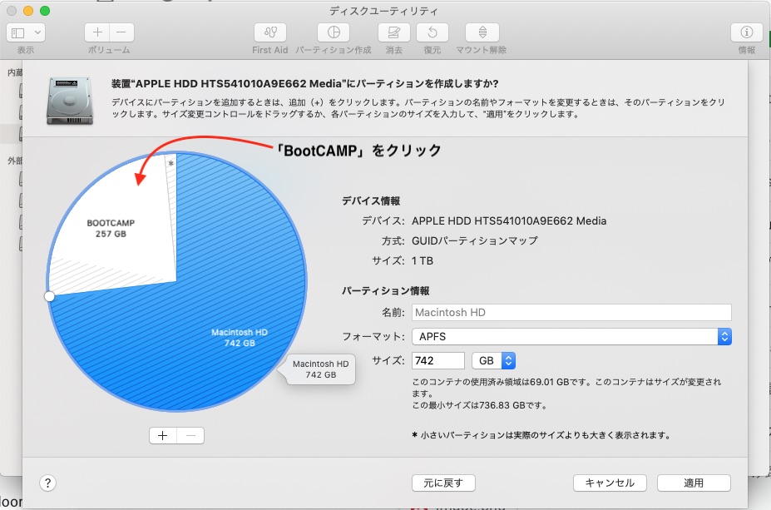
Task: Open the APFS format dropdown
Action: (x=571, y=336)
